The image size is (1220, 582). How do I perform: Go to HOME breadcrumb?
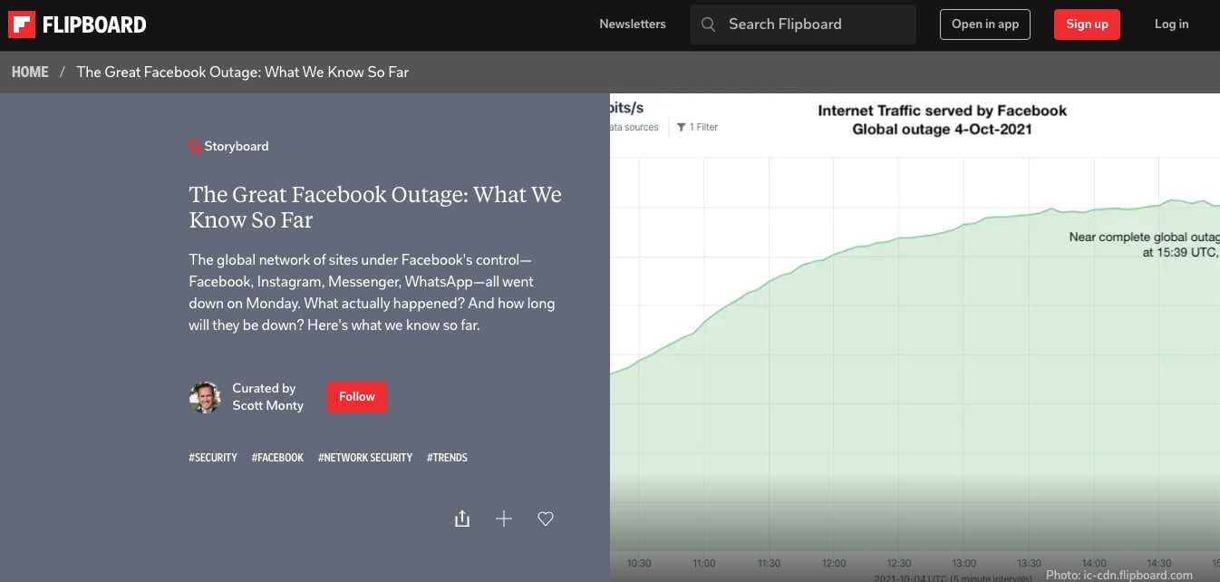tap(30, 73)
